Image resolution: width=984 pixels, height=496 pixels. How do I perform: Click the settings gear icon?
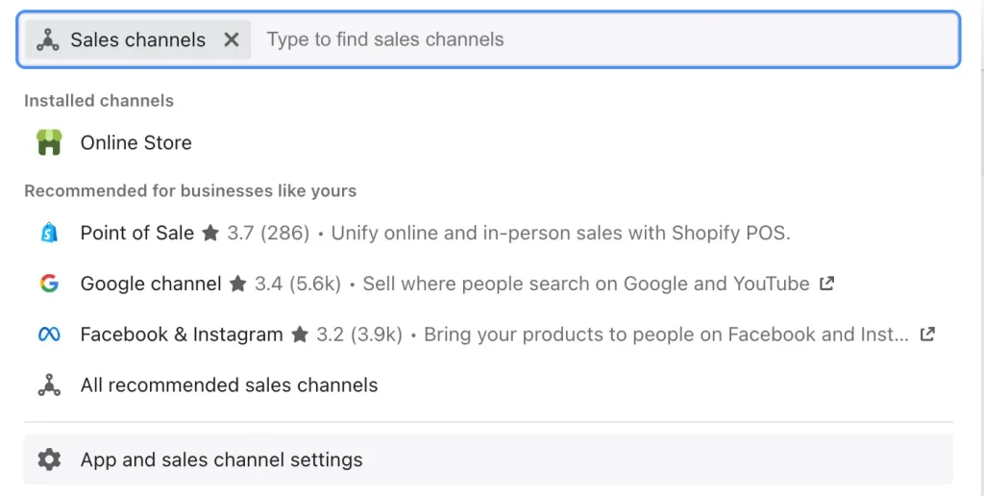pos(49,459)
